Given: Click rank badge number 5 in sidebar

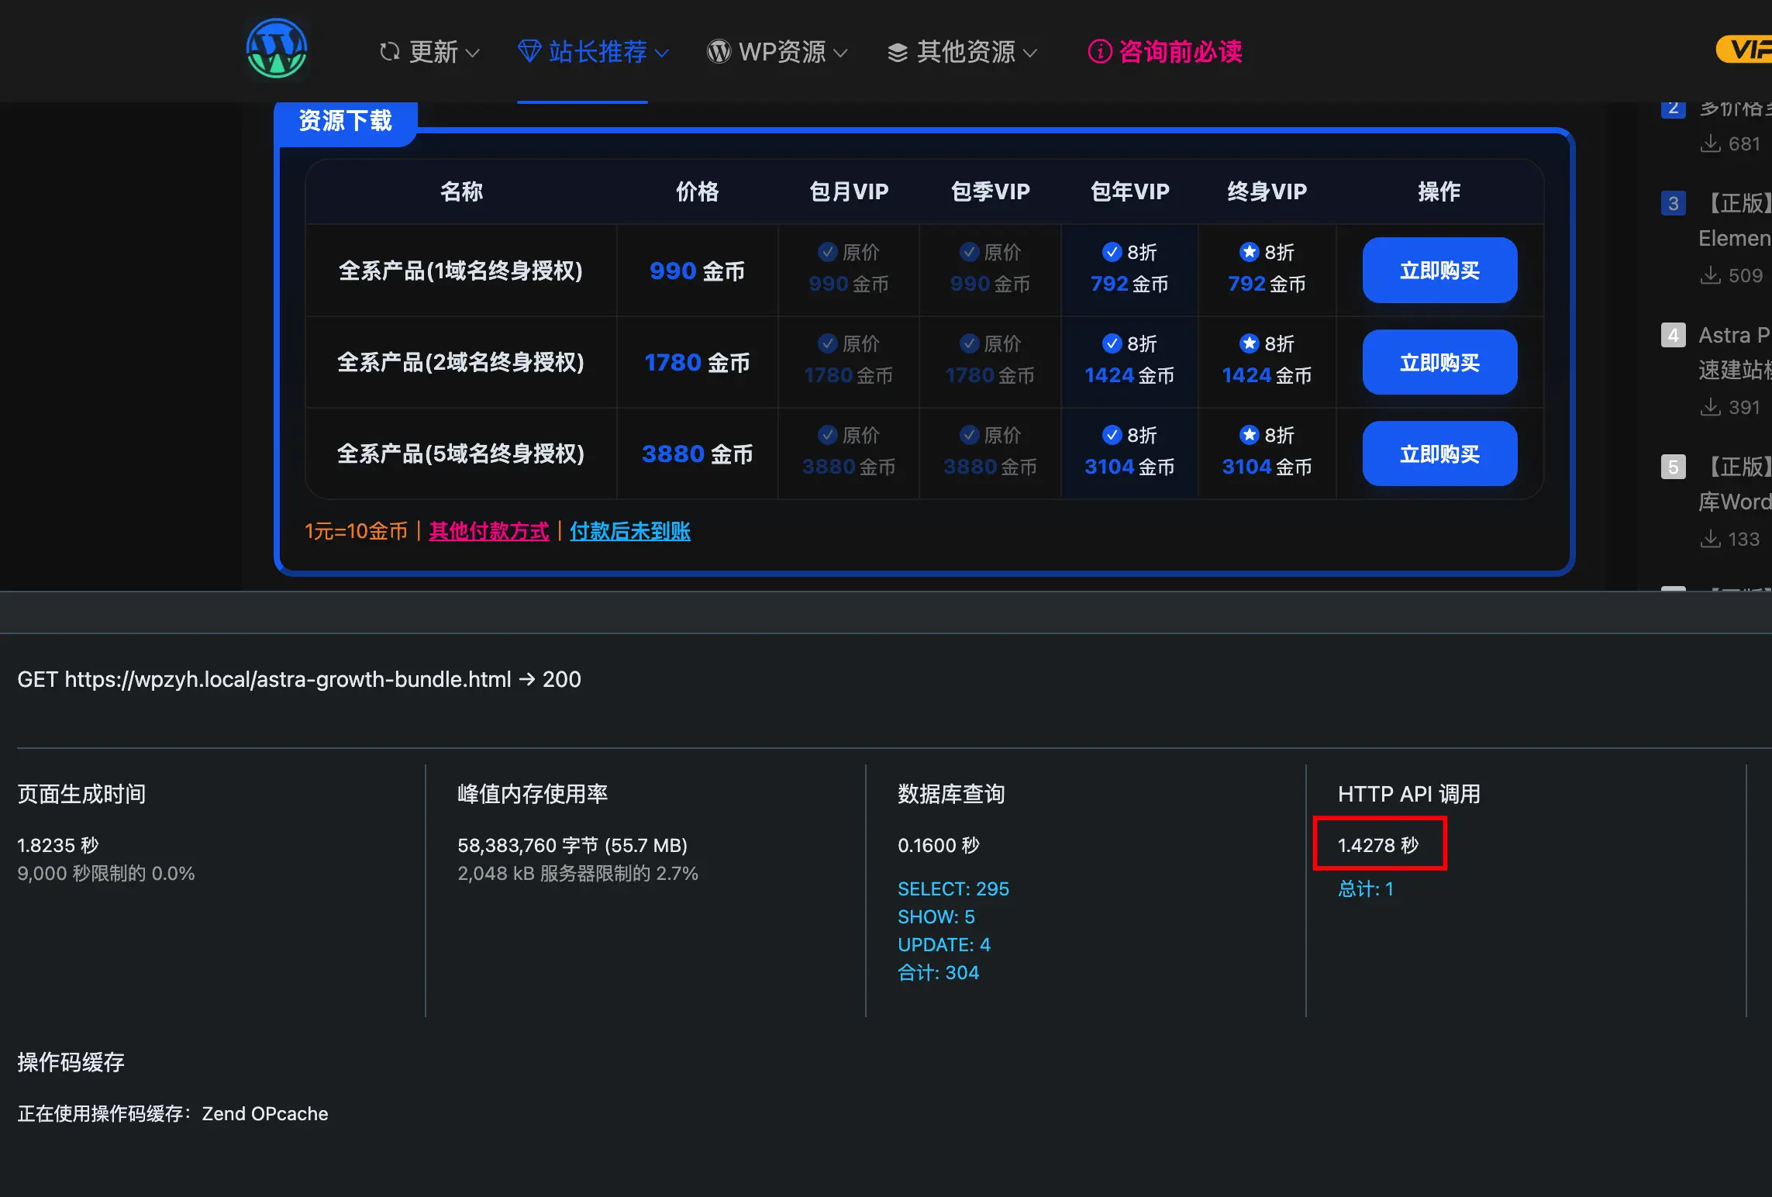Looking at the screenshot, I should [1674, 467].
